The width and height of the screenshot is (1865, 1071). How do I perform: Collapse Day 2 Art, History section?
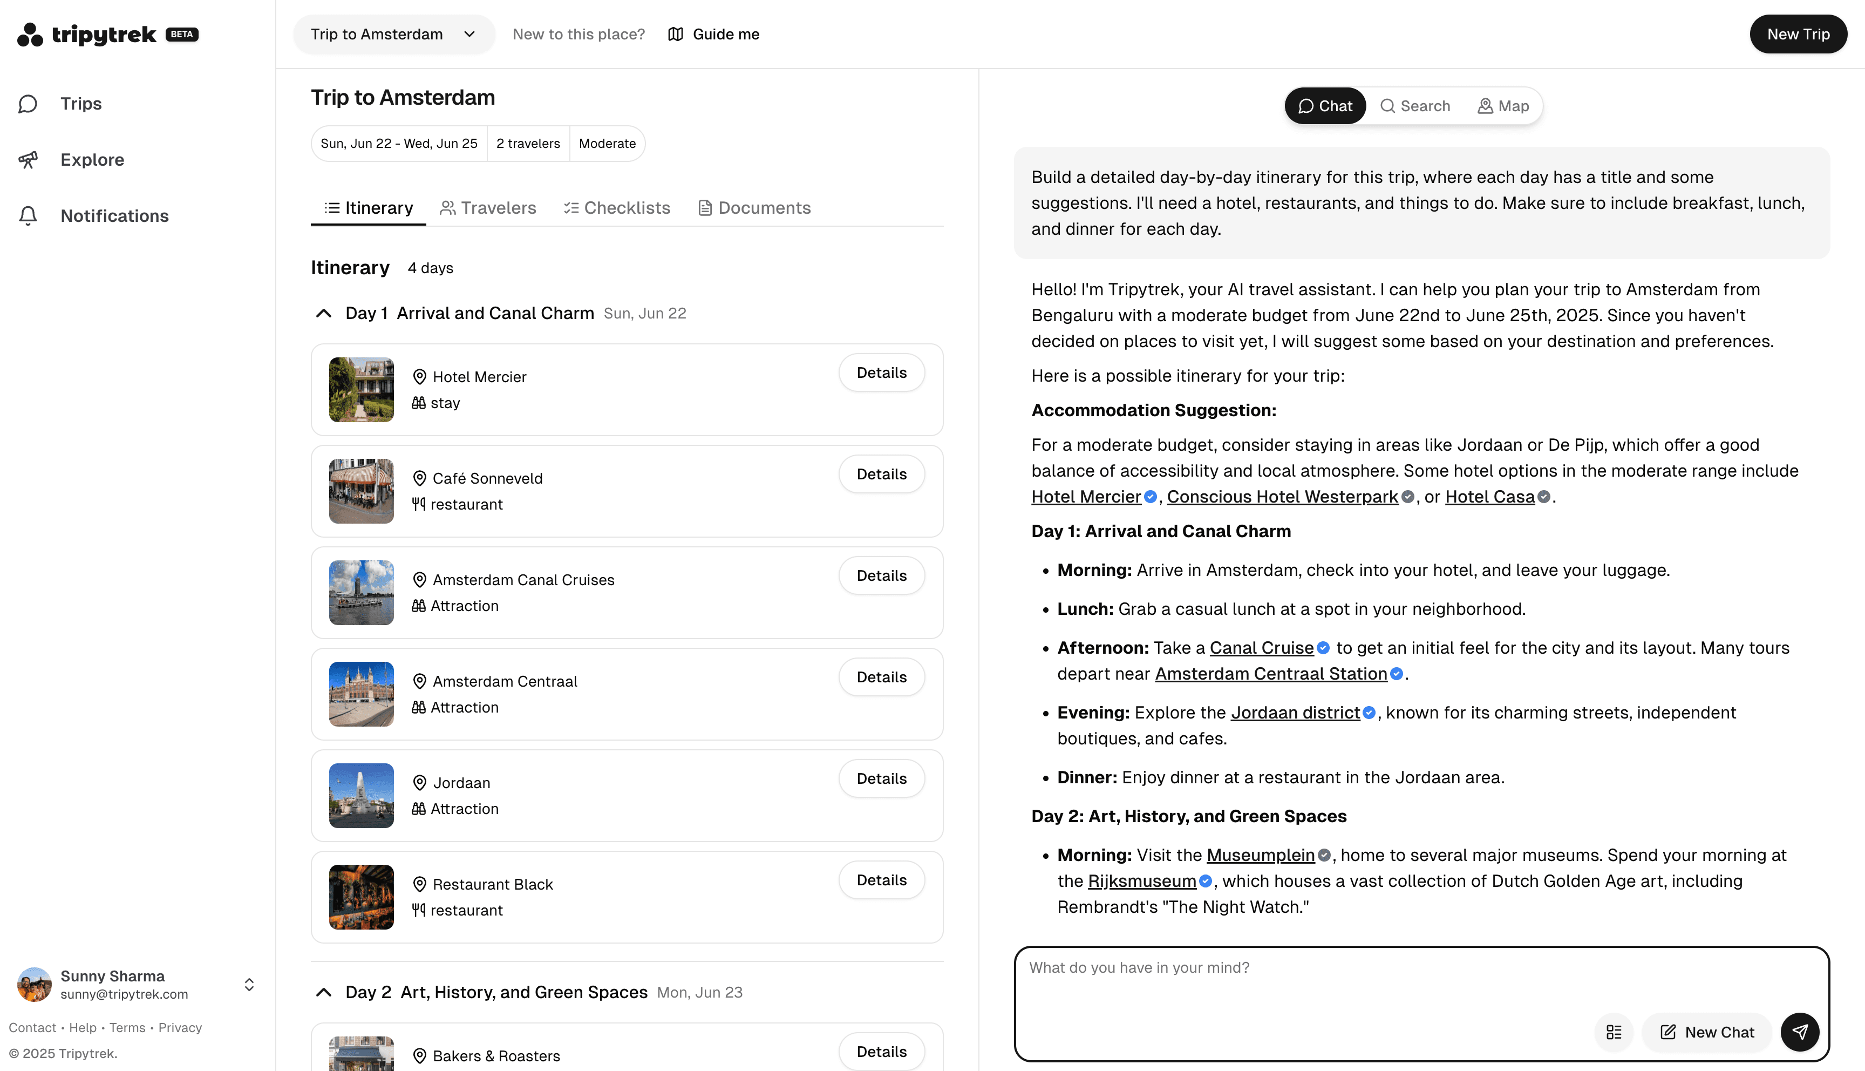point(323,992)
